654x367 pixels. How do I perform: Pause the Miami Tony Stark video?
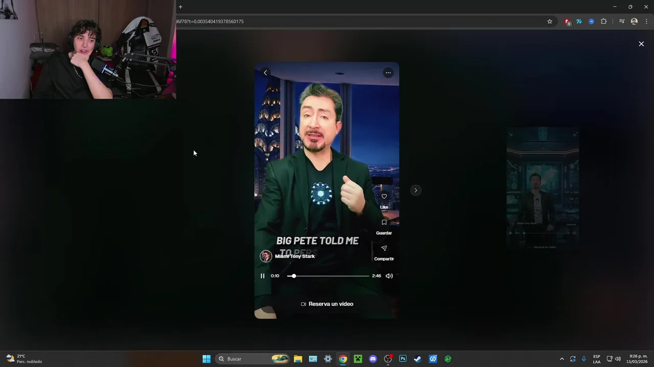click(263, 276)
